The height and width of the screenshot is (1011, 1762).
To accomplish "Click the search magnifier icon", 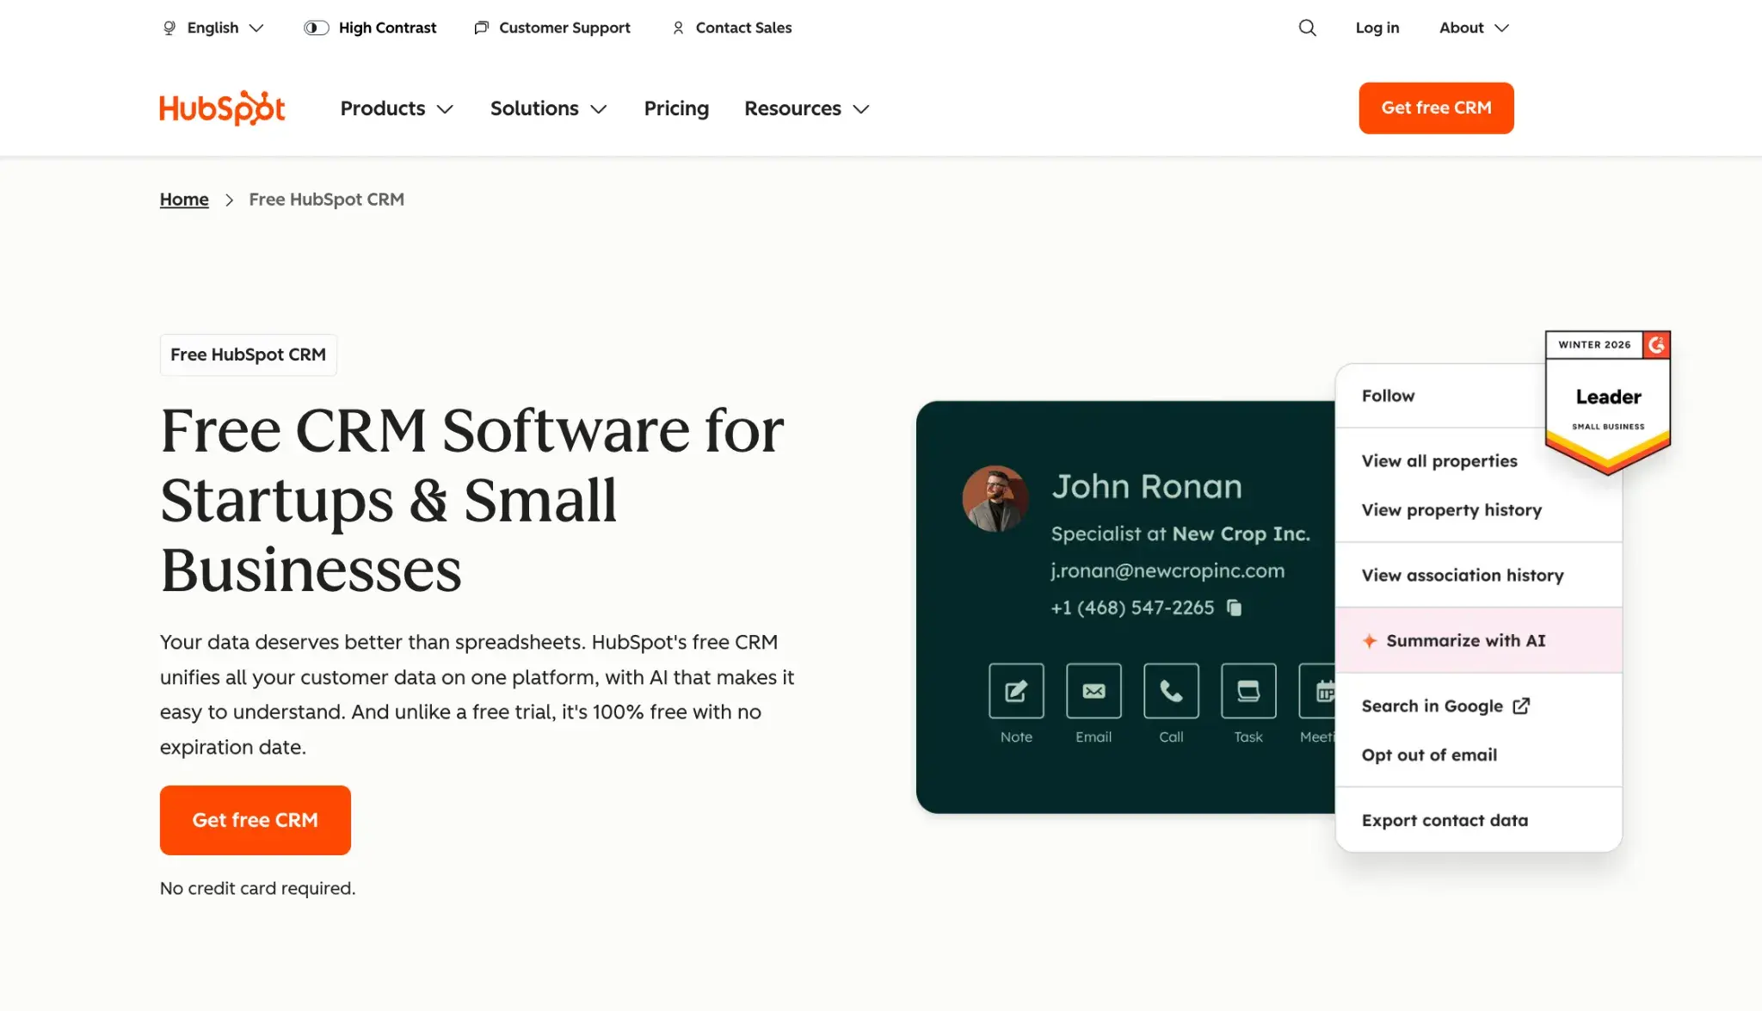I will click(1307, 28).
